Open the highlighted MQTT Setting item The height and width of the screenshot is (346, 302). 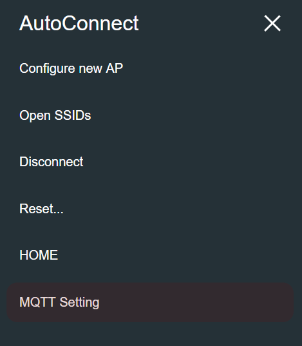[150, 302]
